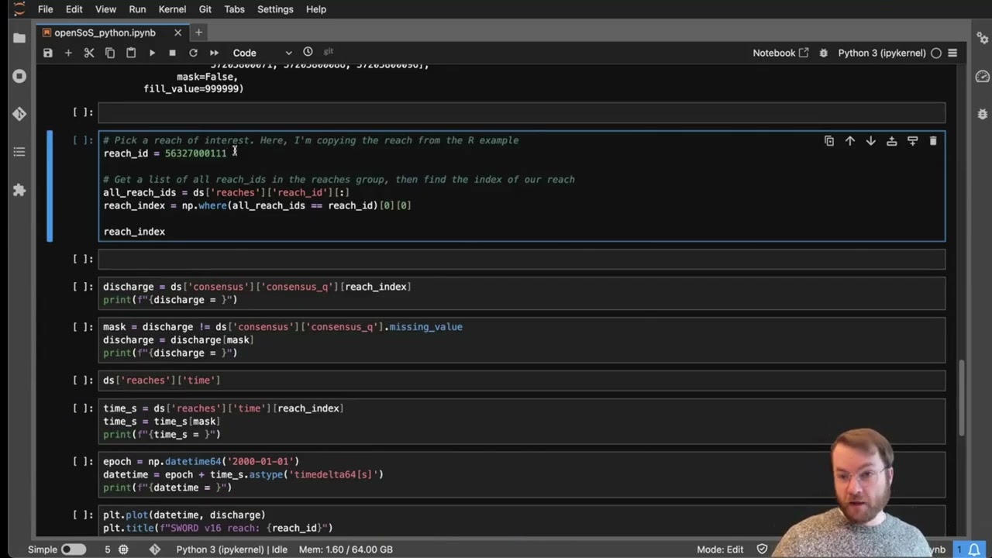This screenshot has width=992, height=558.
Task: Open Running Terminals and Kernels sidebar
Action: pyautogui.click(x=19, y=76)
